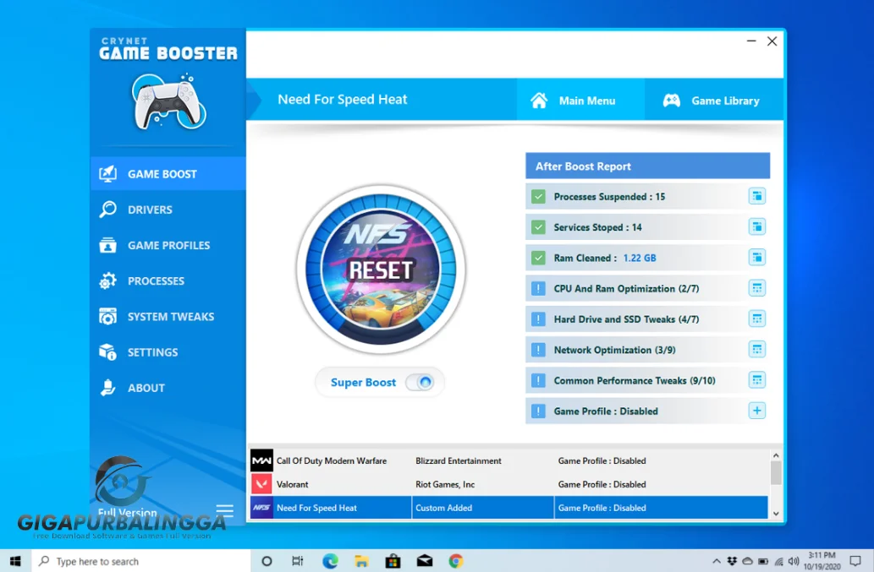
Task: Click the game list scrollbar thumb
Action: (x=776, y=473)
